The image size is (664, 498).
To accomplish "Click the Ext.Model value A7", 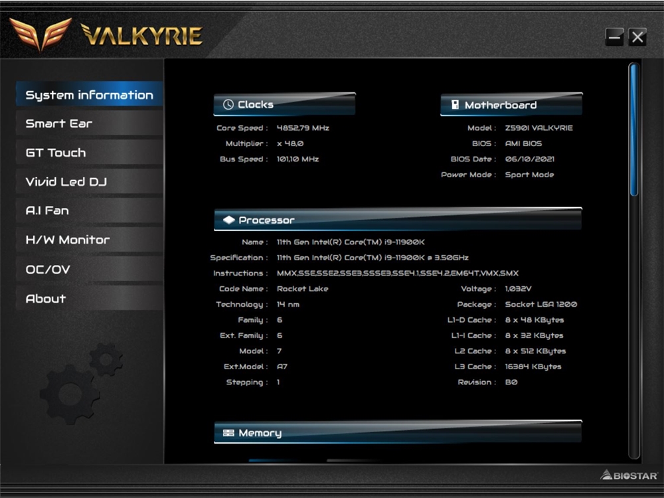I will (282, 367).
